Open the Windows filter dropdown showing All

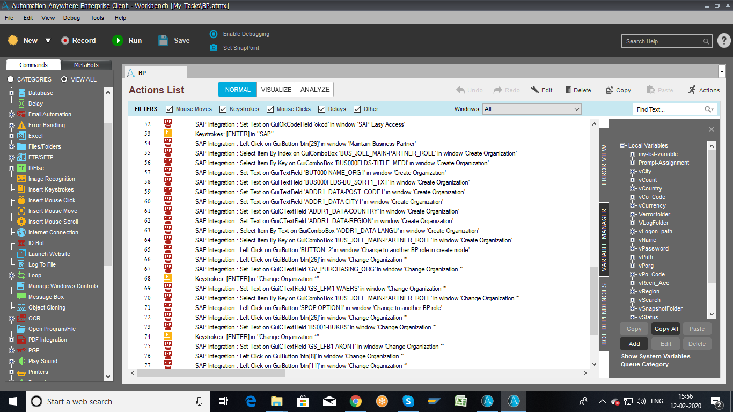click(x=532, y=109)
